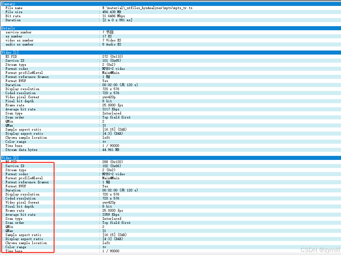The image size is (341, 255).
Task: Select the 3359 Kbps average bit rate
Action: (111, 215)
